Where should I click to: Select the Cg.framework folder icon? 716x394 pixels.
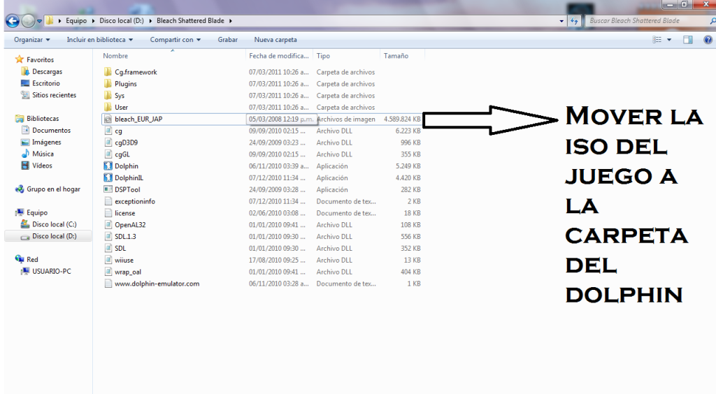108,72
